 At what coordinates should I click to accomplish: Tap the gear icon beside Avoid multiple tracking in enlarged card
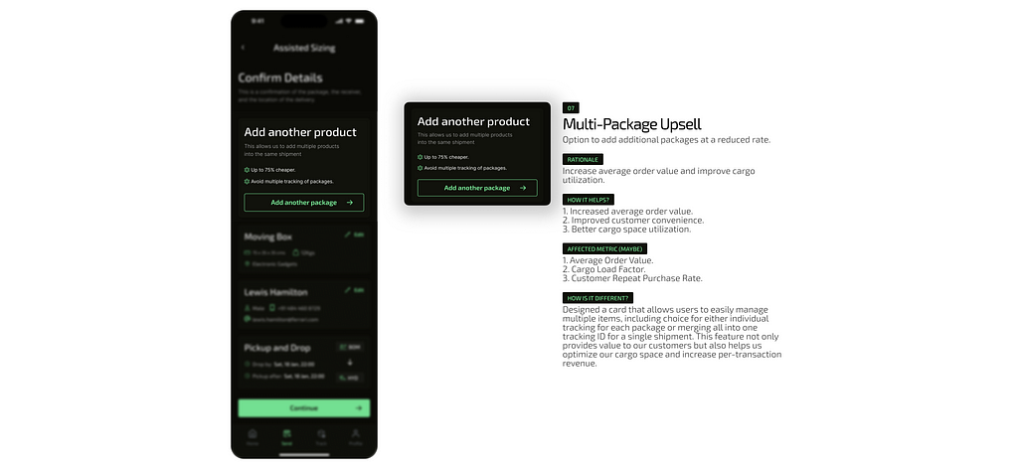tap(421, 167)
